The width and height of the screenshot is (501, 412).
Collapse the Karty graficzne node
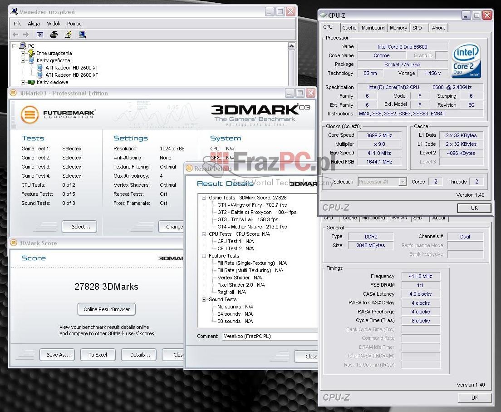pyautogui.click(x=23, y=60)
